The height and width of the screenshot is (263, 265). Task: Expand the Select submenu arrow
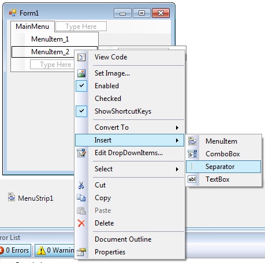click(x=177, y=169)
